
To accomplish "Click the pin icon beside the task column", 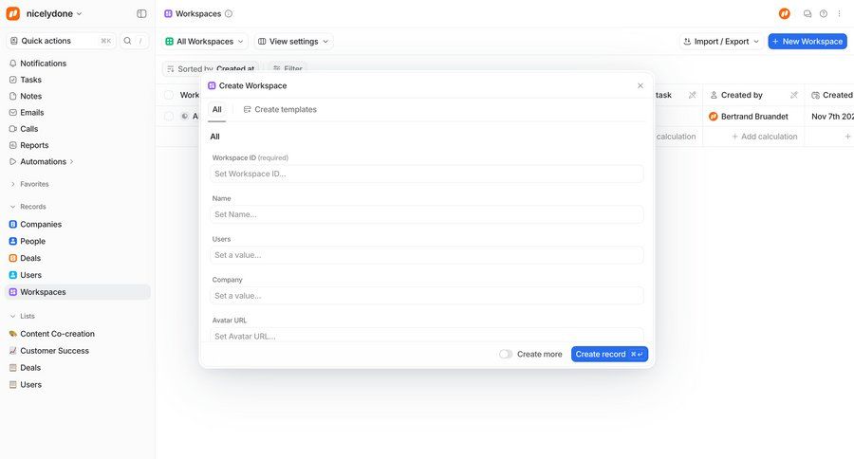I will click(693, 95).
